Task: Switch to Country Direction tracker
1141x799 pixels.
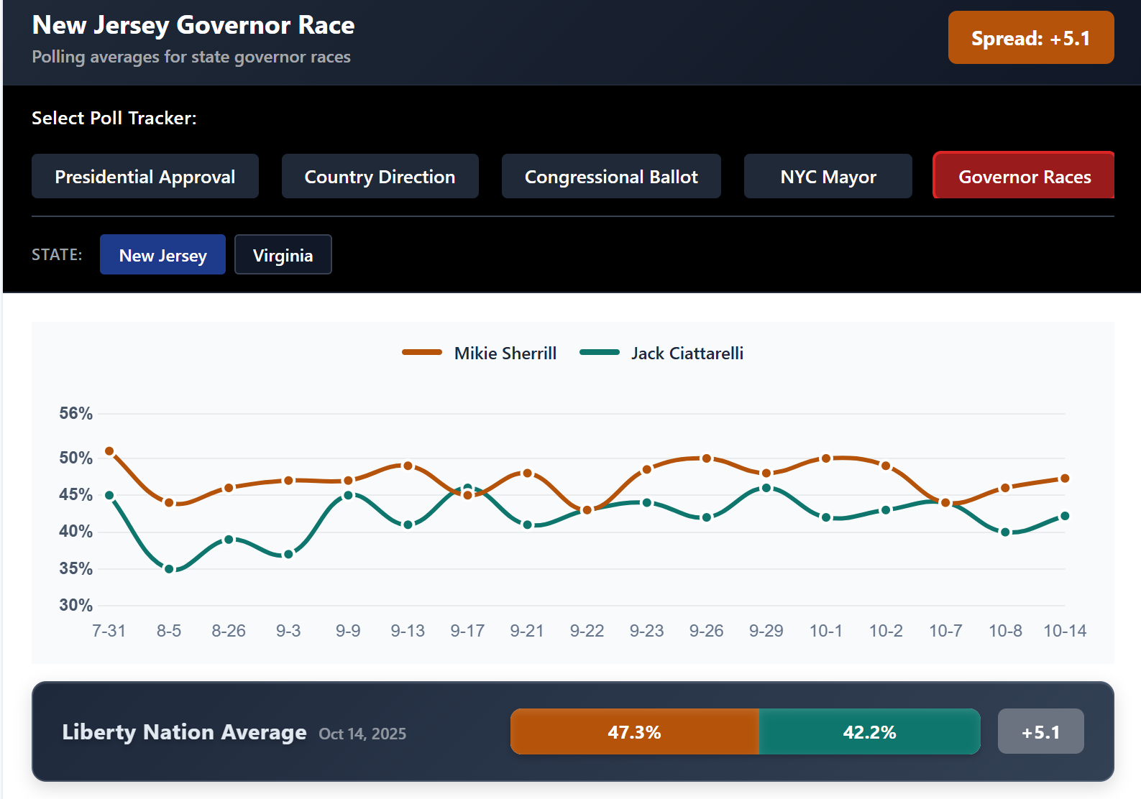Action: pos(380,177)
